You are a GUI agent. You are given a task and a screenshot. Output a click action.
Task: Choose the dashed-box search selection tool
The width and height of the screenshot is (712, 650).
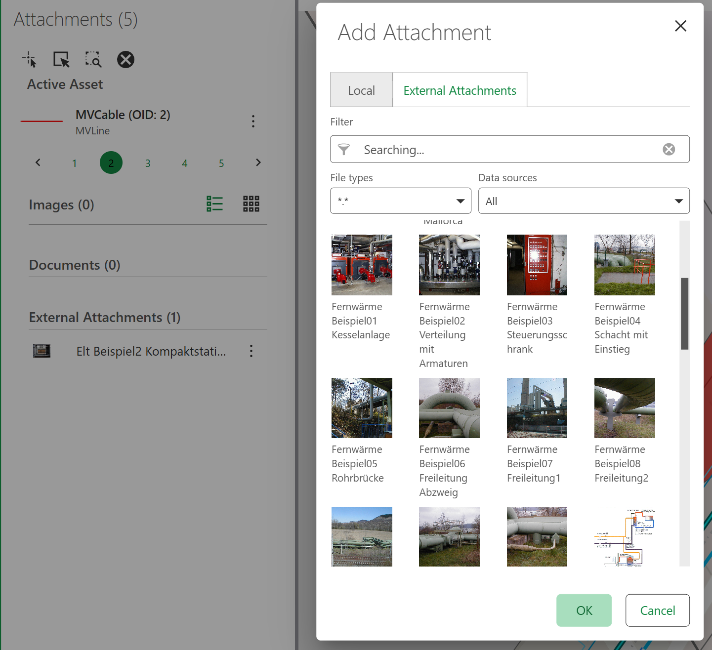[93, 60]
